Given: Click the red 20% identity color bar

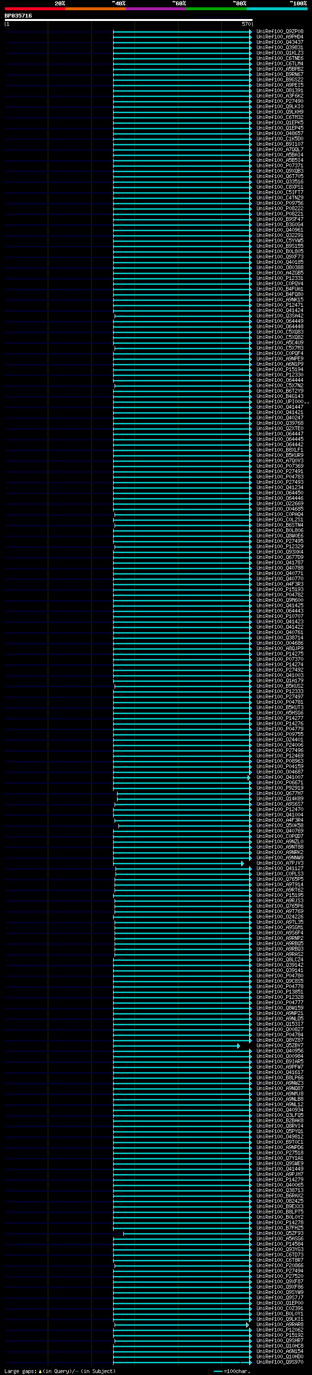Looking at the screenshot, I should pyautogui.click(x=35, y=9).
